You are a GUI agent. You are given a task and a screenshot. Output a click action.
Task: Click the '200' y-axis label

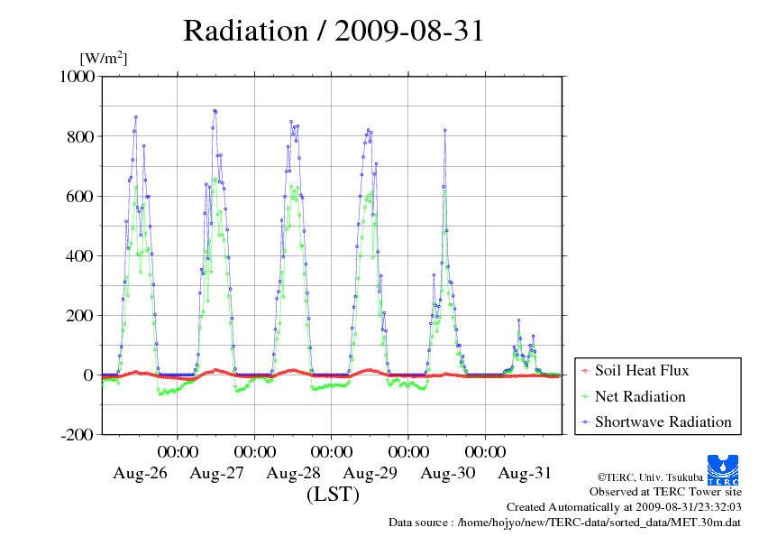click(x=81, y=316)
